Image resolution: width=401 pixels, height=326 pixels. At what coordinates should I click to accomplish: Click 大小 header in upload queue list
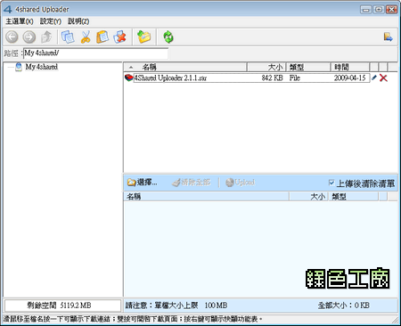[x=308, y=197]
